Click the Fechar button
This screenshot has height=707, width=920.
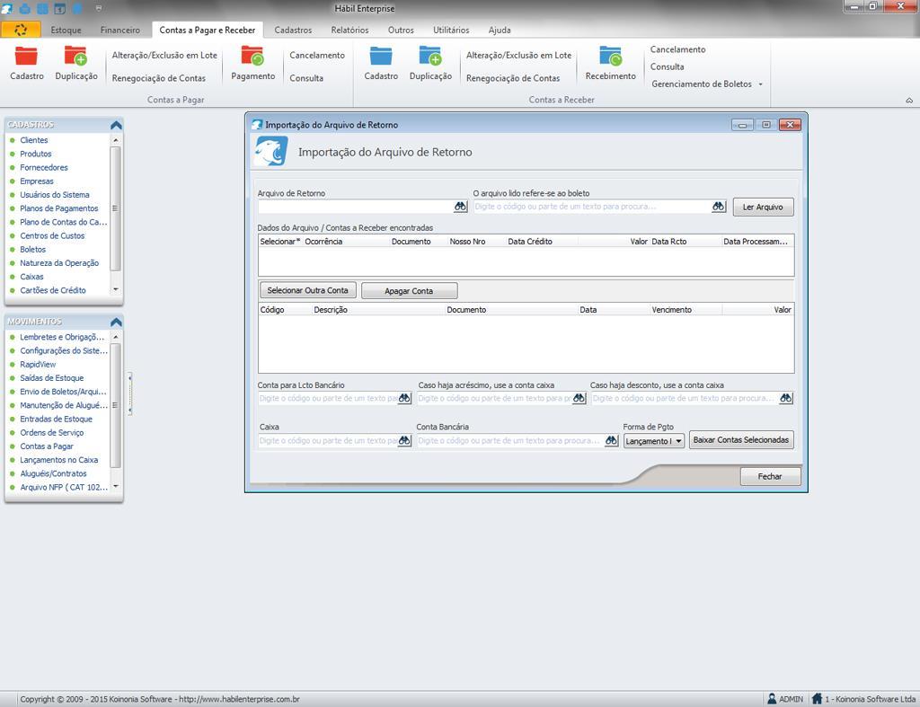click(x=770, y=476)
